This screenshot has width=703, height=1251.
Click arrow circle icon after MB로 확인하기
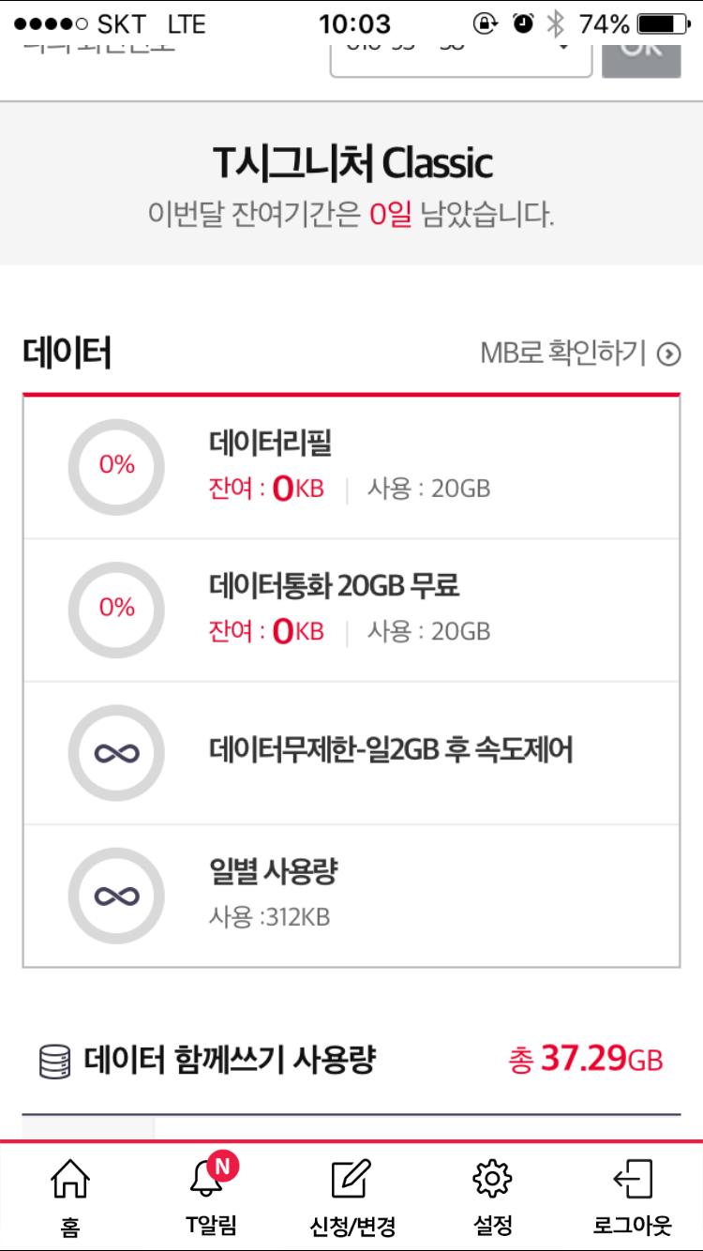(x=669, y=354)
